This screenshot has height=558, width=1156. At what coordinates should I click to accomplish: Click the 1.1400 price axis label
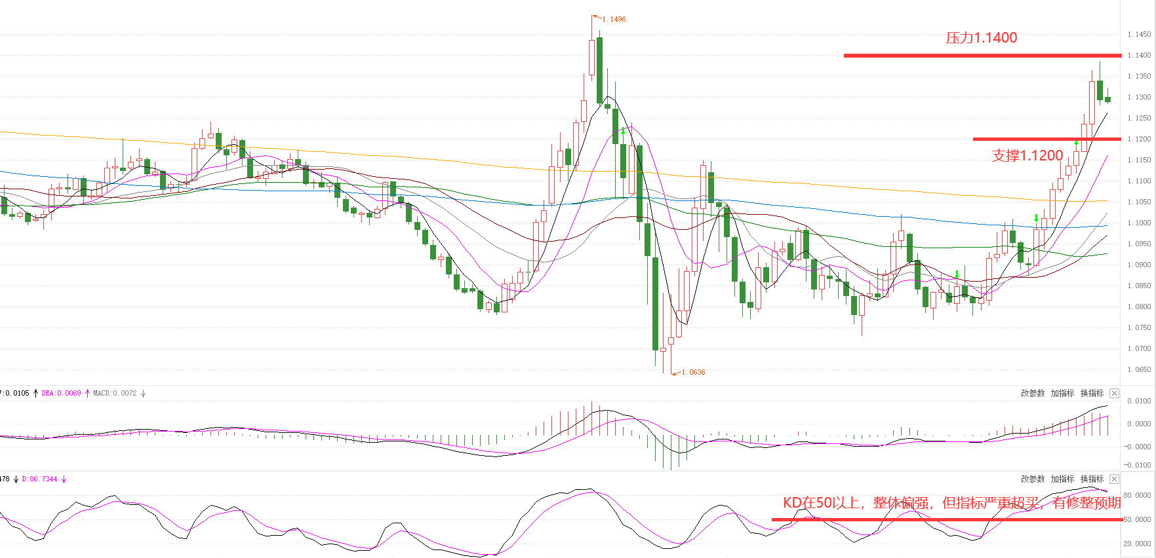[x=1139, y=55]
